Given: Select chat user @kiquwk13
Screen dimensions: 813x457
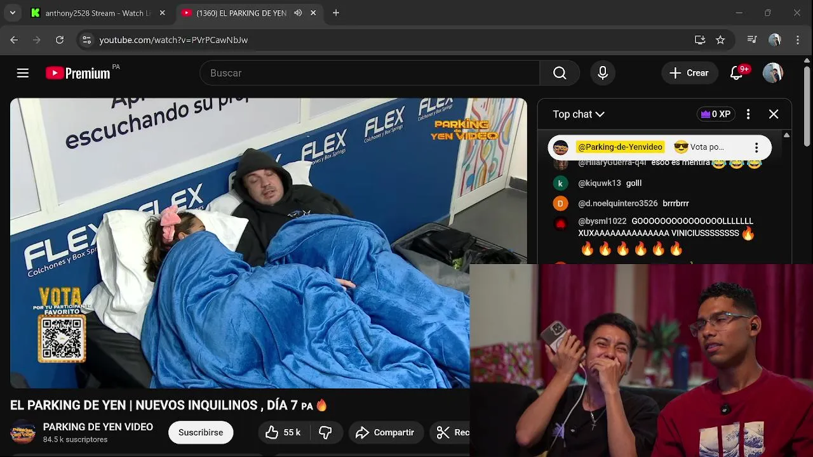Looking at the screenshot, I should click(x=600, y=183).
